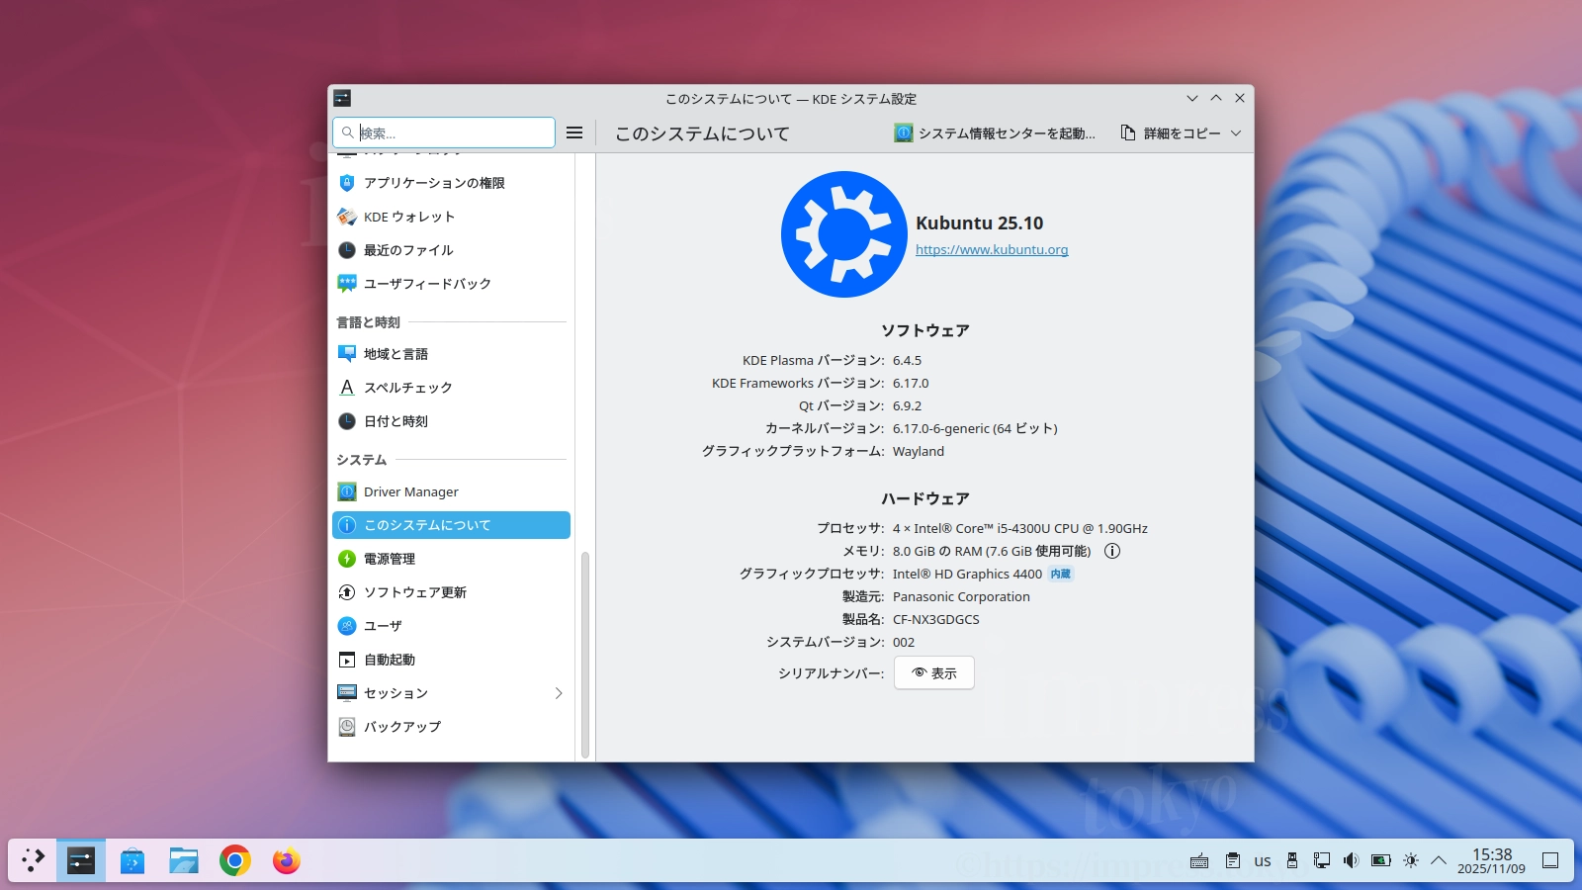The height and width of the screenshot is (890, 1582).
Task: Open セッション settings category
Action: pyautogui.click(x=451, y=693)
